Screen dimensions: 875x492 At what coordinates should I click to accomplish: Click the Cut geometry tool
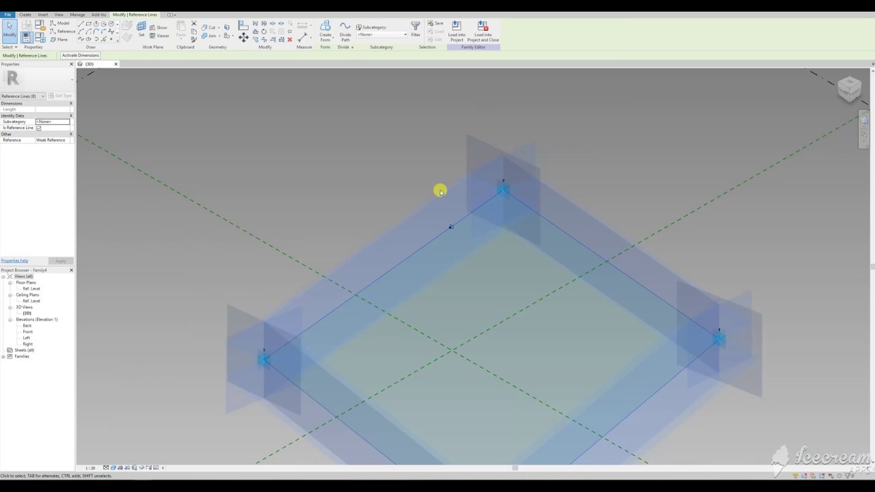[x=208, y=27]
